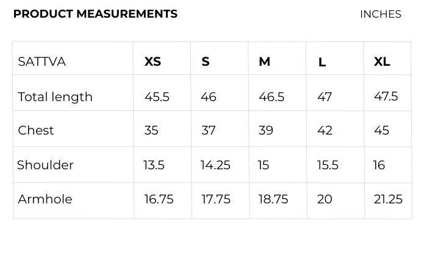Click the INCHES unit label
This screenshot has height=274, width=427.
[380, 14]
